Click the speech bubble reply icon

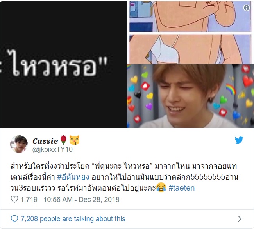(14, 219)
